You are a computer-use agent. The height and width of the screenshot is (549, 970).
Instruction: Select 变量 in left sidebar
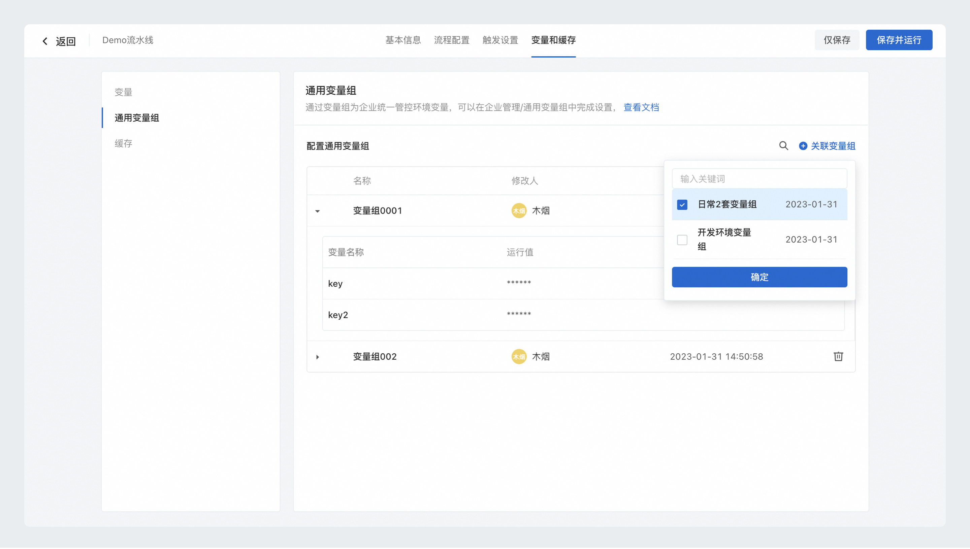pos(123,92)
